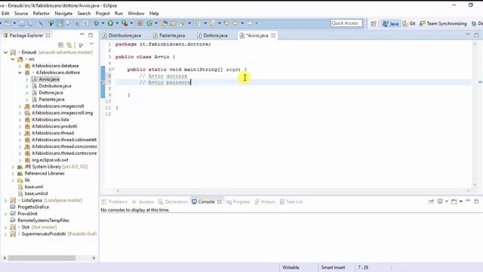Click the editor horizontal scroll left arrow
483x272 pixels.
pyautogui.click(x=118, y=191)
